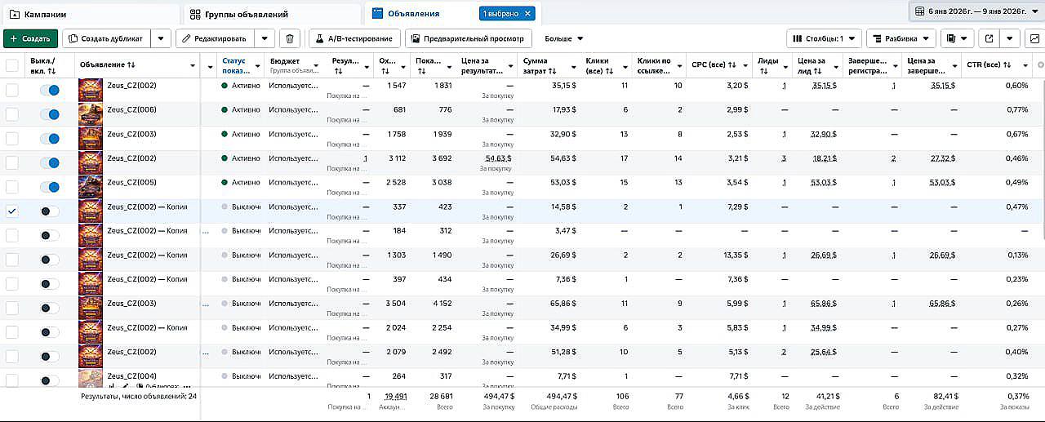Enable the Zeus_CZ(003) disabled ad toggle

click(50, 309)
